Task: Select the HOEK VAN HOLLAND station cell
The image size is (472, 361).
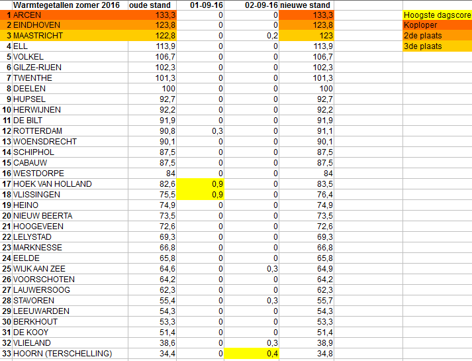Action: point(70,184)
